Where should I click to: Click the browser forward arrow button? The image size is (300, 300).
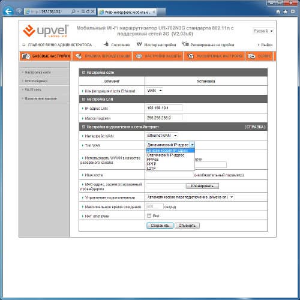[19, 11]
